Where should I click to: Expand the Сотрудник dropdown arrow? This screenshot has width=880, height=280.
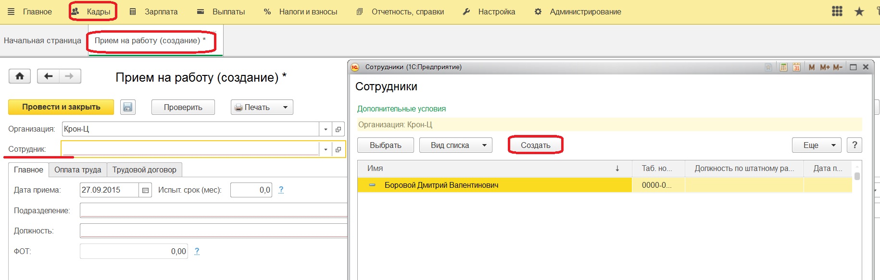(x=326, y=149)
